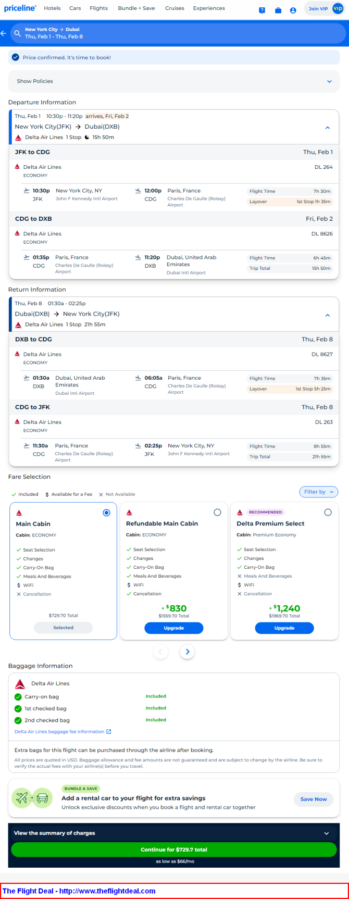This screenshot has height=899, width=349.
Task: Open the My Trips suitcase icon
Action: click(278, 10)
